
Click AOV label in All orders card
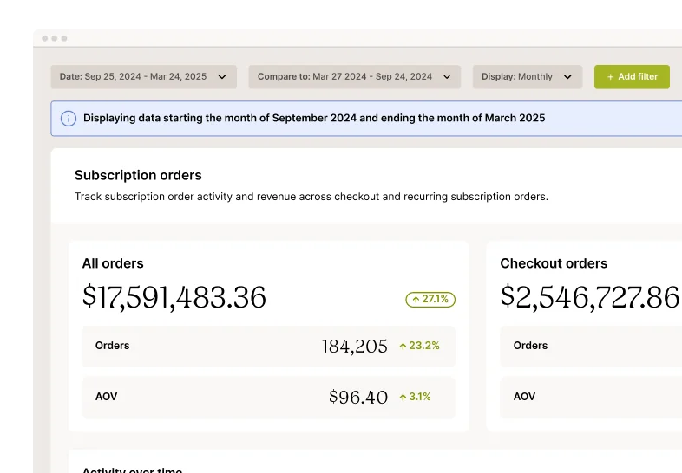[106, 397]
